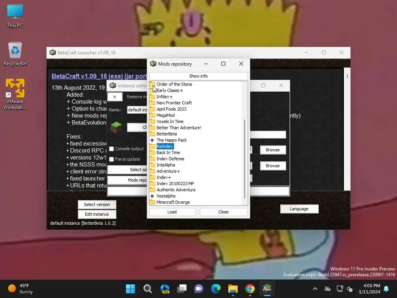Open the weather widget showing 45°F Sunny

coord(21,289)
